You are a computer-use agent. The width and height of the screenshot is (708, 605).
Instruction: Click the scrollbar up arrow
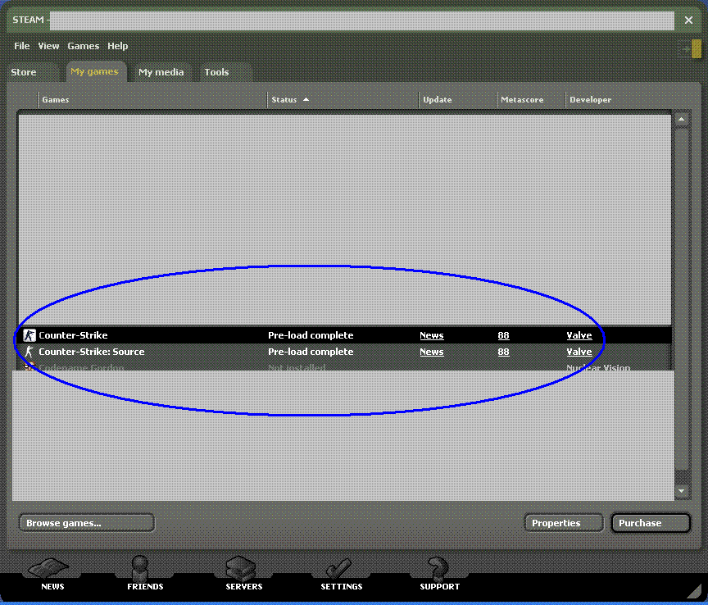pyautogui.click(x=682, y=120)
